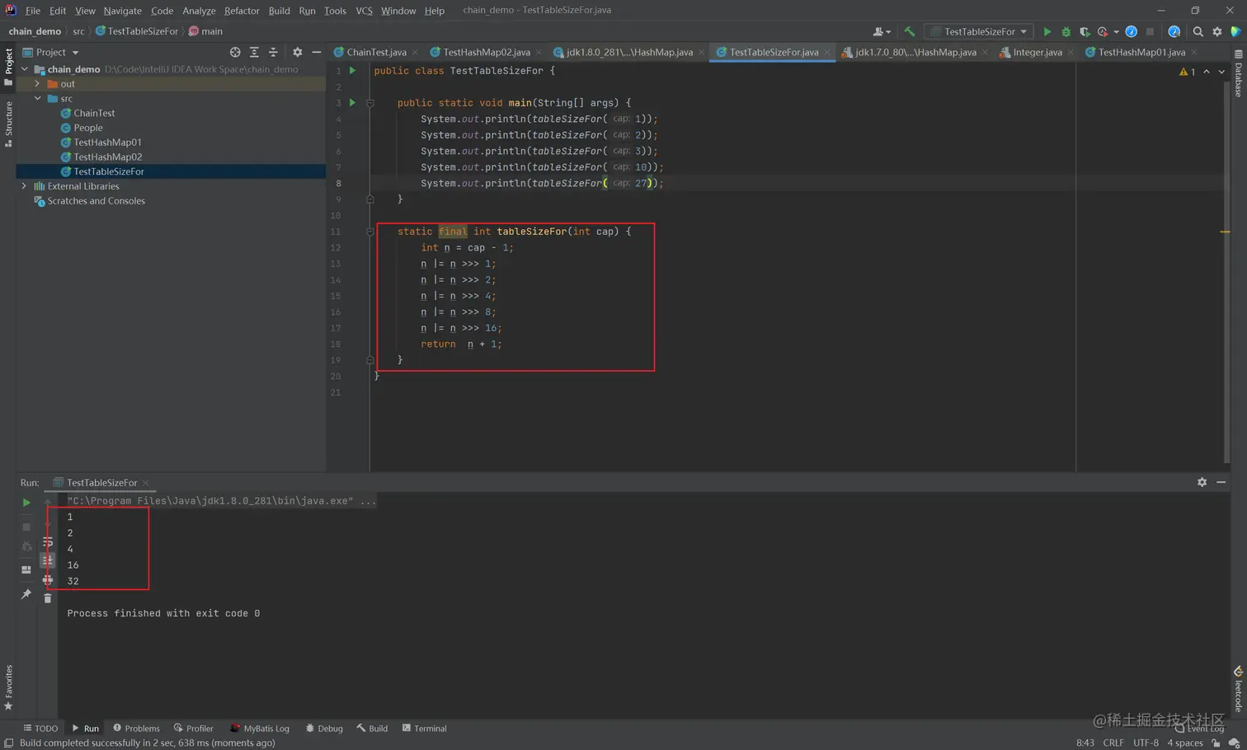Open the VCS menu
This screenshot has width=1247, height=750.
364,11
